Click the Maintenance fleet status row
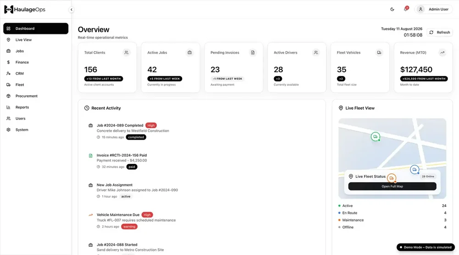The width and height of the screenshot is (459, 255). [x=392, y=220]
